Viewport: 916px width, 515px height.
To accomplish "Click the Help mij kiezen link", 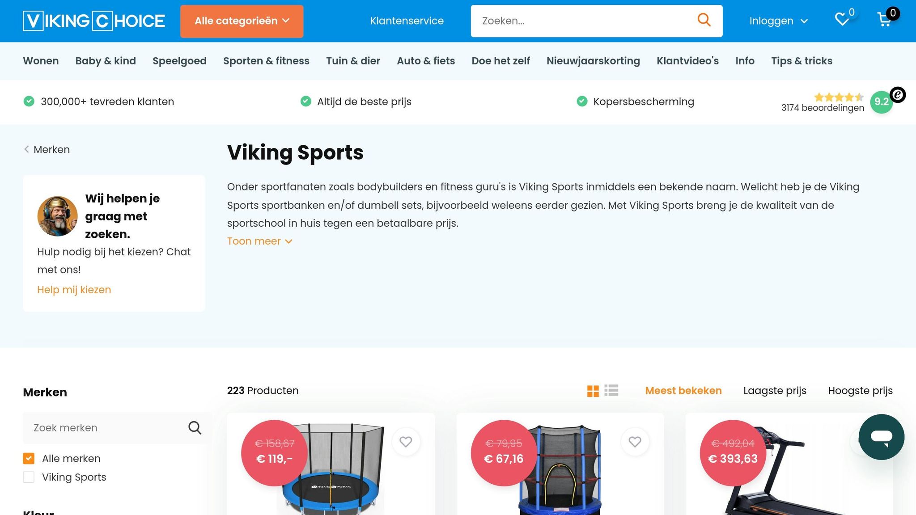I will 74,290.
